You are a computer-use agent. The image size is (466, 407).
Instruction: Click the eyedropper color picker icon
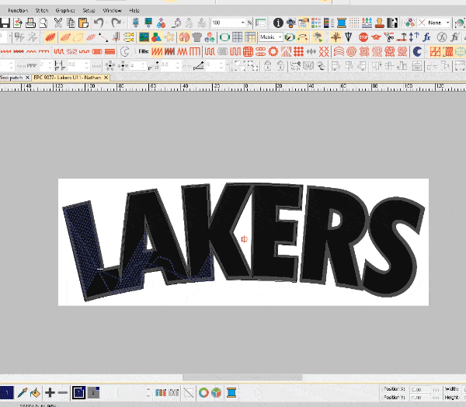(23, 393)
